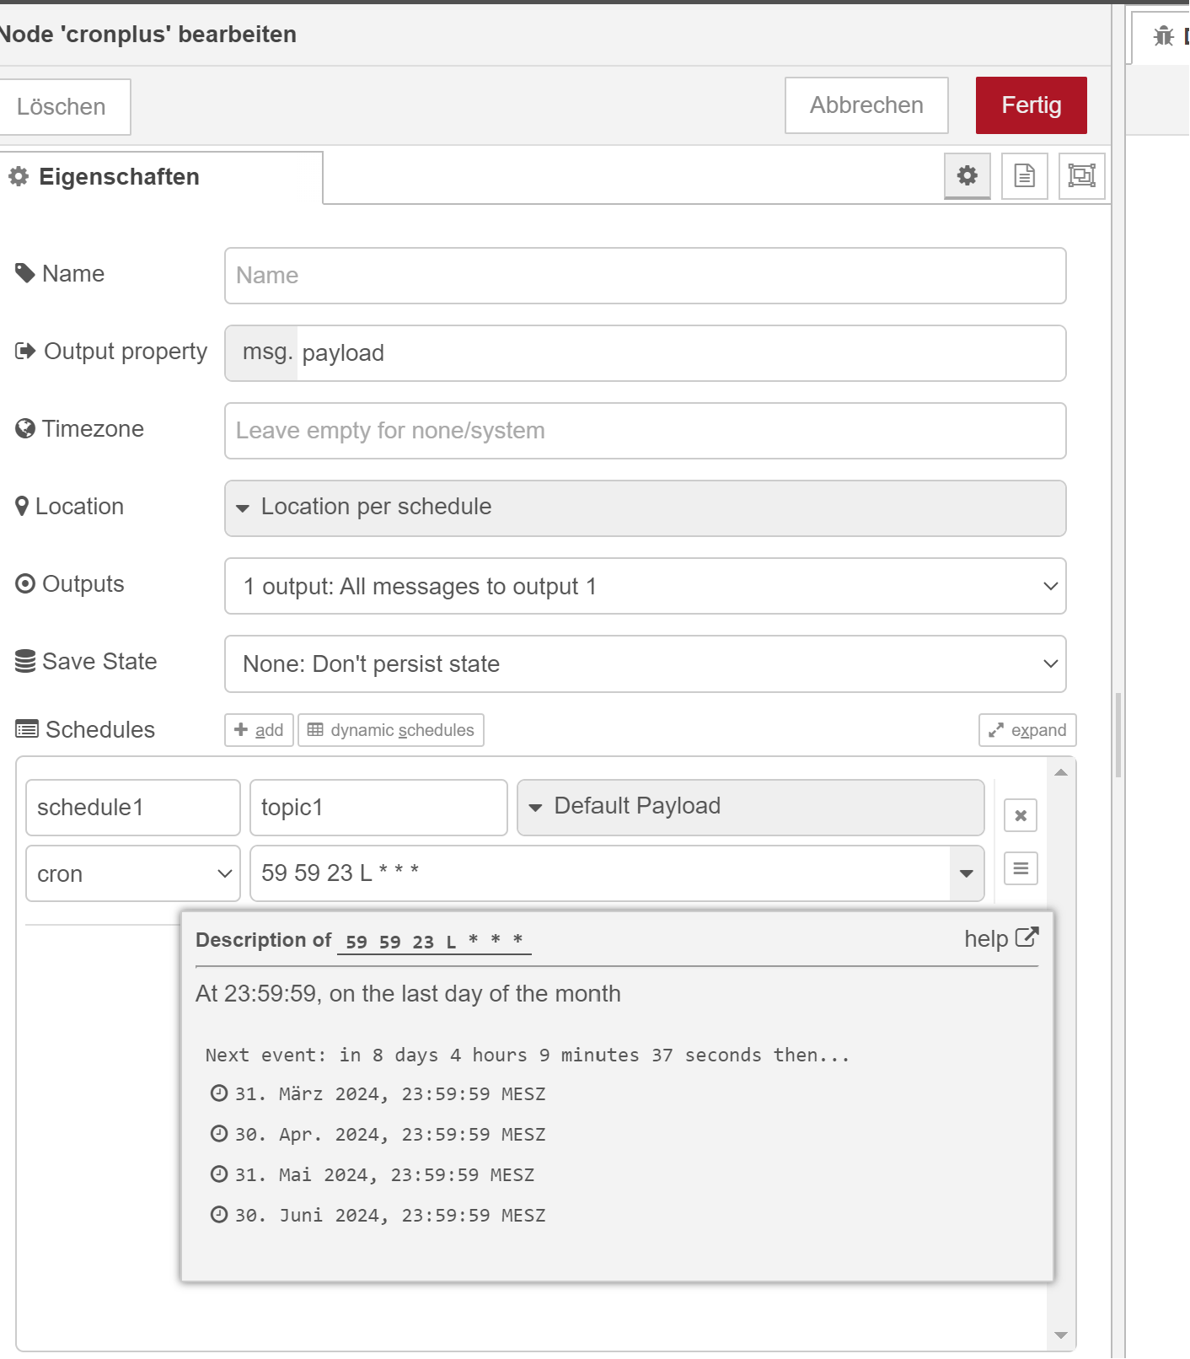The width and height of the screenshot is (1190, 1359).
Task: Change the cron schedule type dropdown
Action: [x=133, y=873]
